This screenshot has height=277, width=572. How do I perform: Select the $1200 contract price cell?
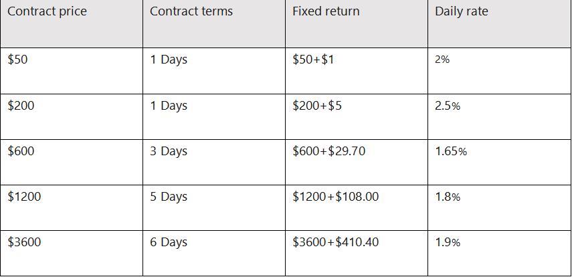pyautogui.click(x=24, y=197)
